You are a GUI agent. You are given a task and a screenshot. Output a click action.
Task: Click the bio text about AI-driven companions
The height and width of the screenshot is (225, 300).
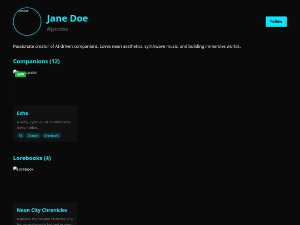(x=127, y=46)
